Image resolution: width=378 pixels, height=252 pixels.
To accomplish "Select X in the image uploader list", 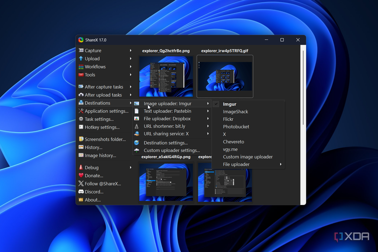I will (248, 134).
